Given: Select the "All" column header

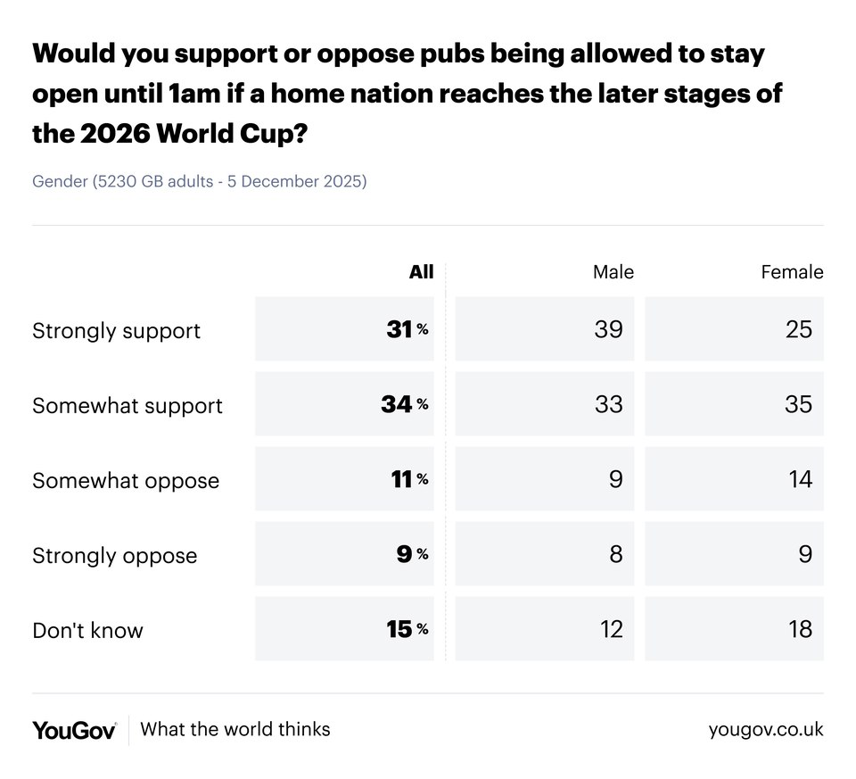Looking at the screenshot, I should click(421, 272).
